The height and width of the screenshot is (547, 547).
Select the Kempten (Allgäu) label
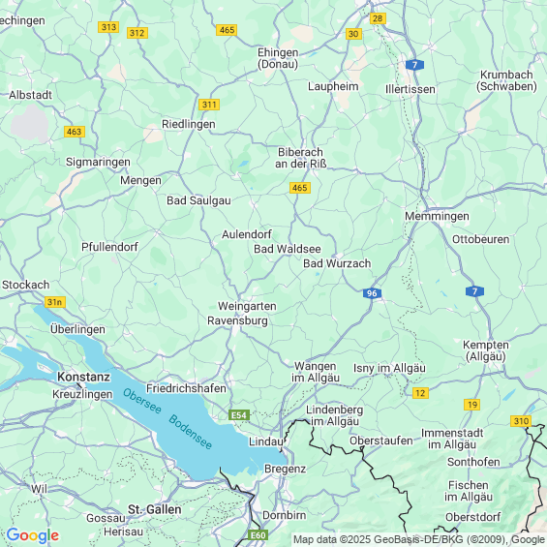(x=486, y=350)
